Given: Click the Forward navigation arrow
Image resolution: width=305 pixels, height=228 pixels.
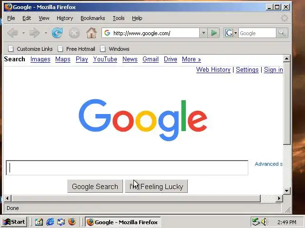Looking at the screenshot, I should tap(35, 33).
